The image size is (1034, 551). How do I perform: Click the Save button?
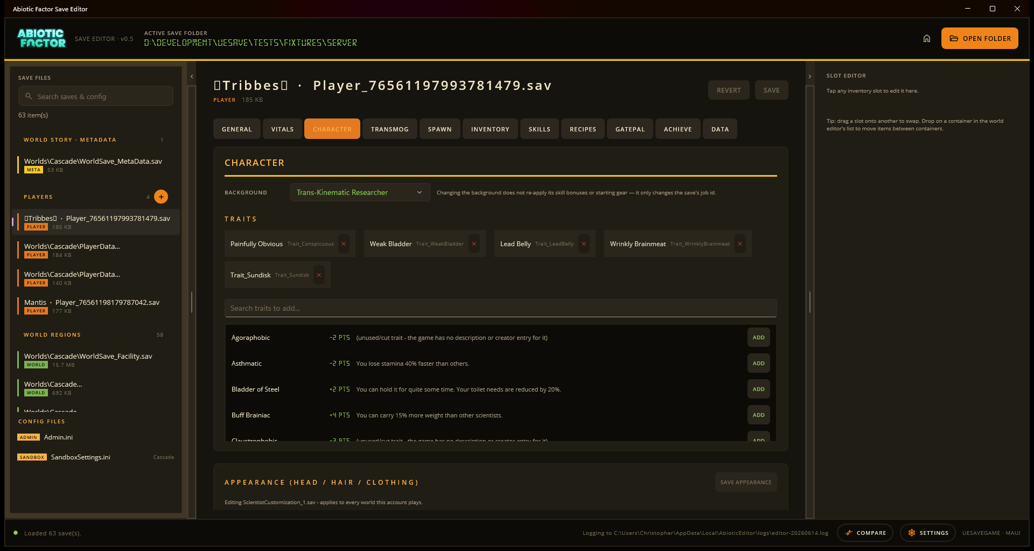771,90
